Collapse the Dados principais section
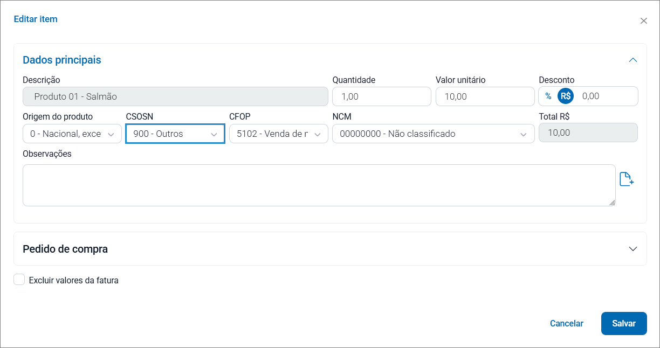Image resolution: width=660 pixels, height=348 pixels. pyautogui.click(x=633, y=60)
